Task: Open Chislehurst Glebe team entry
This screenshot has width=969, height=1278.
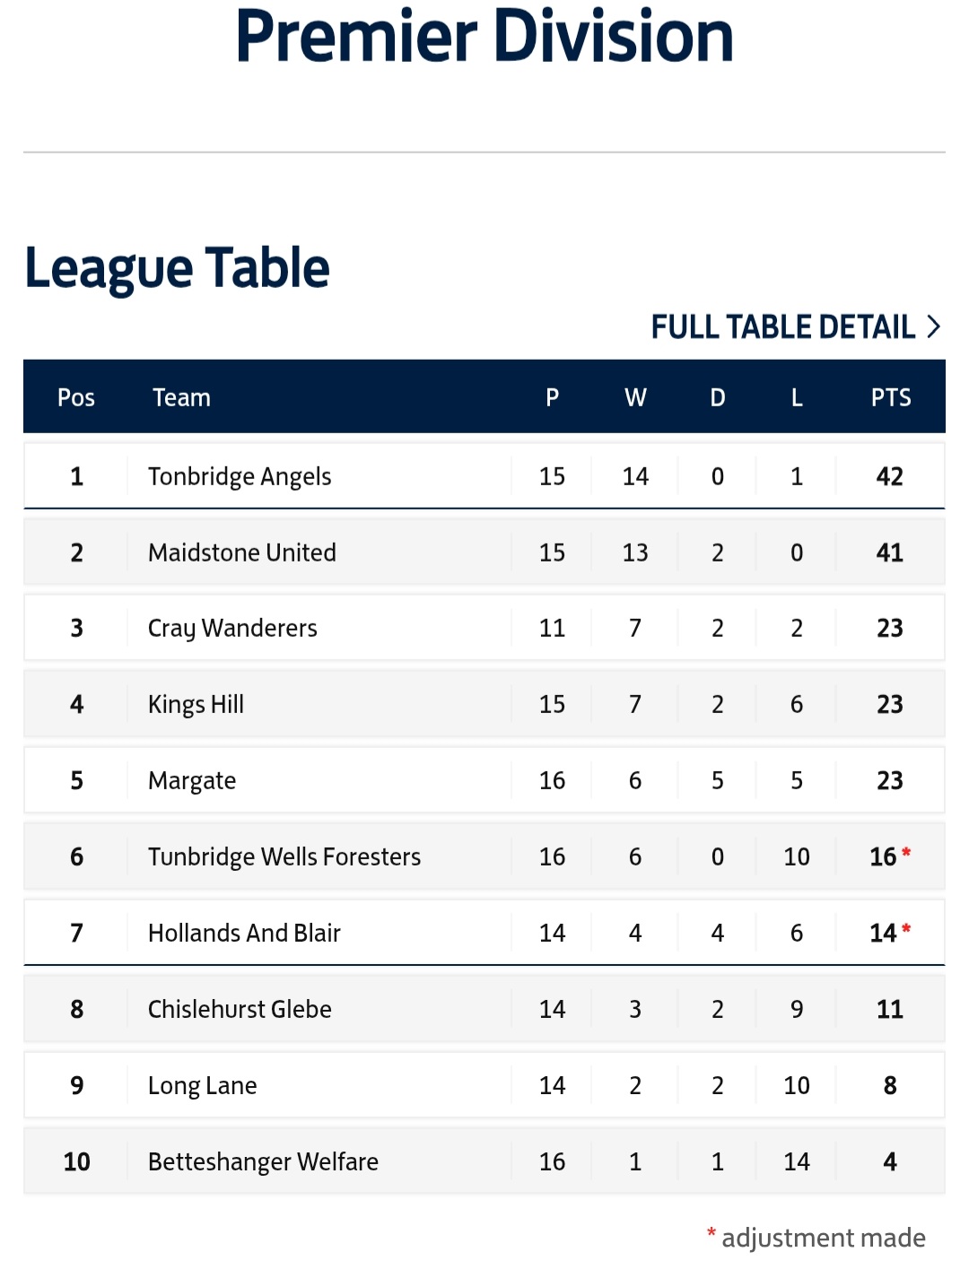Action: tap(240, 1009)
